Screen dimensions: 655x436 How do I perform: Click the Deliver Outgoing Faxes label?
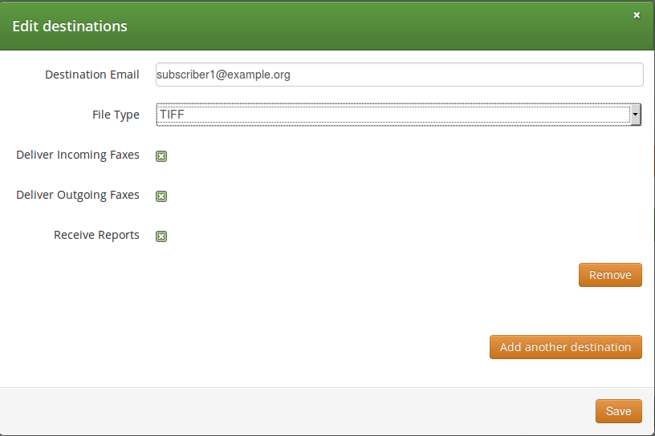pyautogui.click(x=78, y=195)
